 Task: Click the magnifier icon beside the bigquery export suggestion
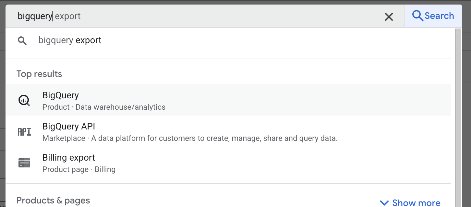coord(22,41)
